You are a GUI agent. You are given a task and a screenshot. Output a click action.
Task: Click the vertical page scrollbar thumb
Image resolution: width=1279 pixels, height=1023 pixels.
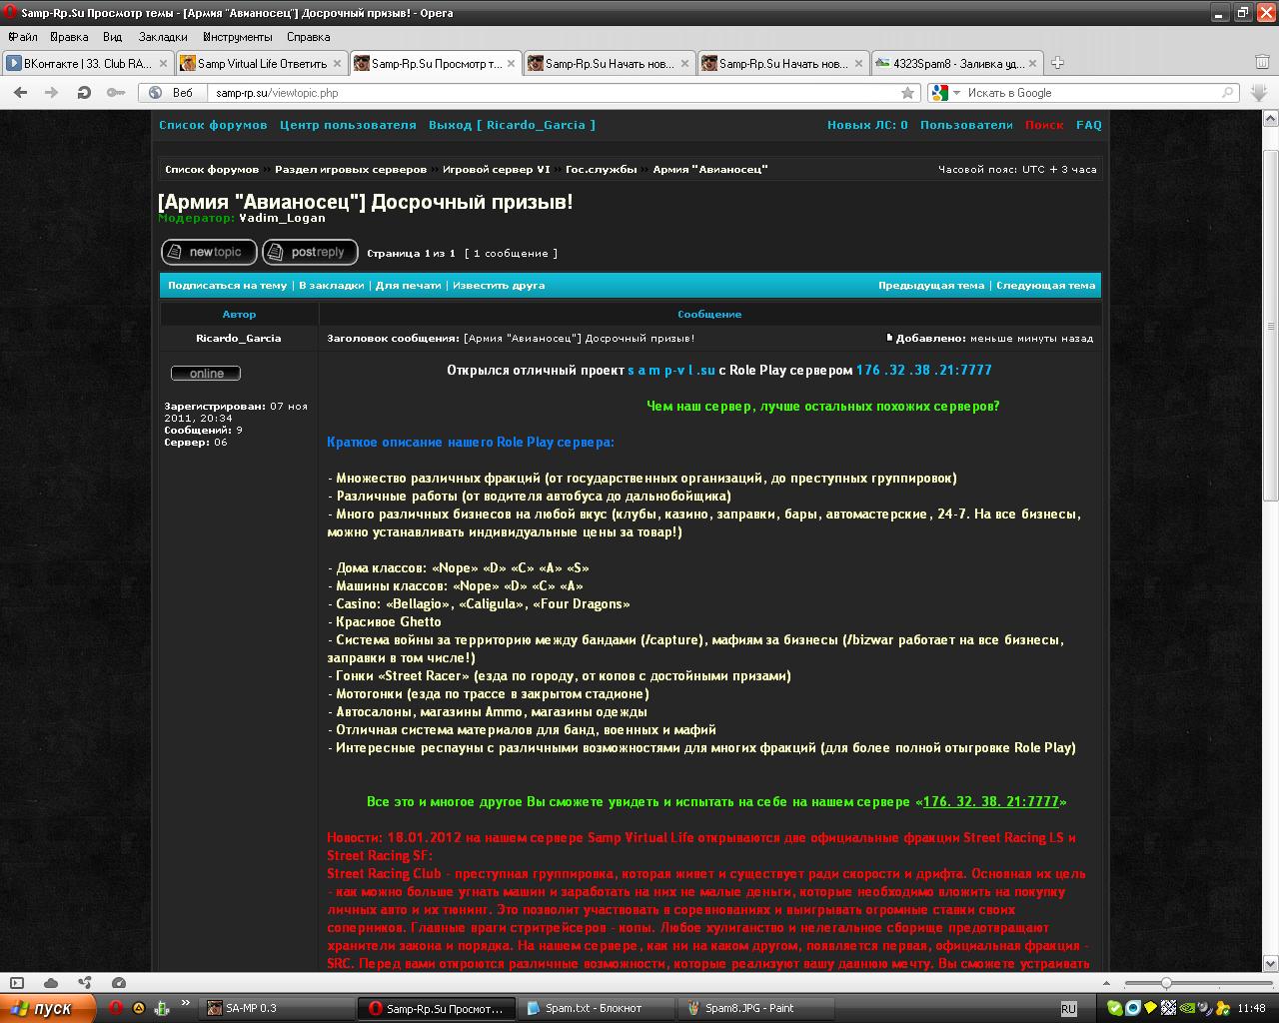point(1271,325)
